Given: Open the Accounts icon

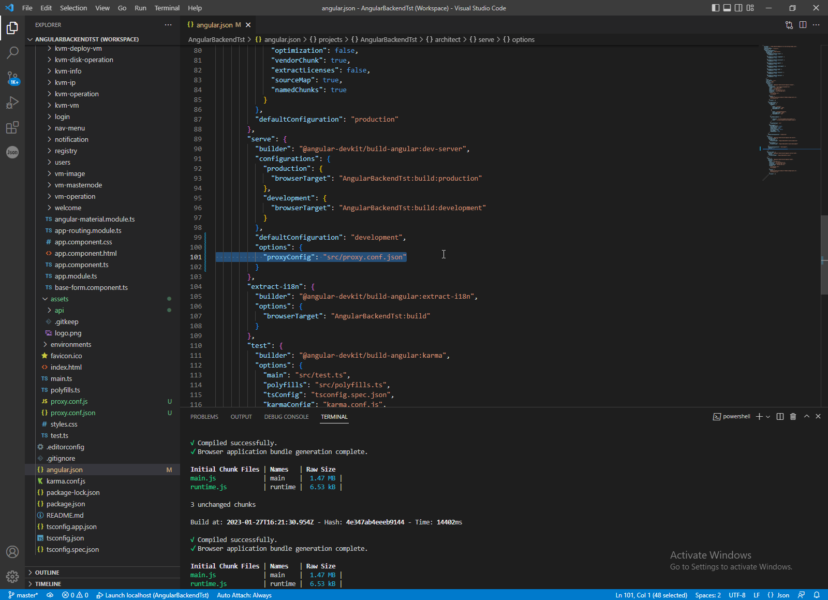Looking at the screenshot, I should click(12, 552).
